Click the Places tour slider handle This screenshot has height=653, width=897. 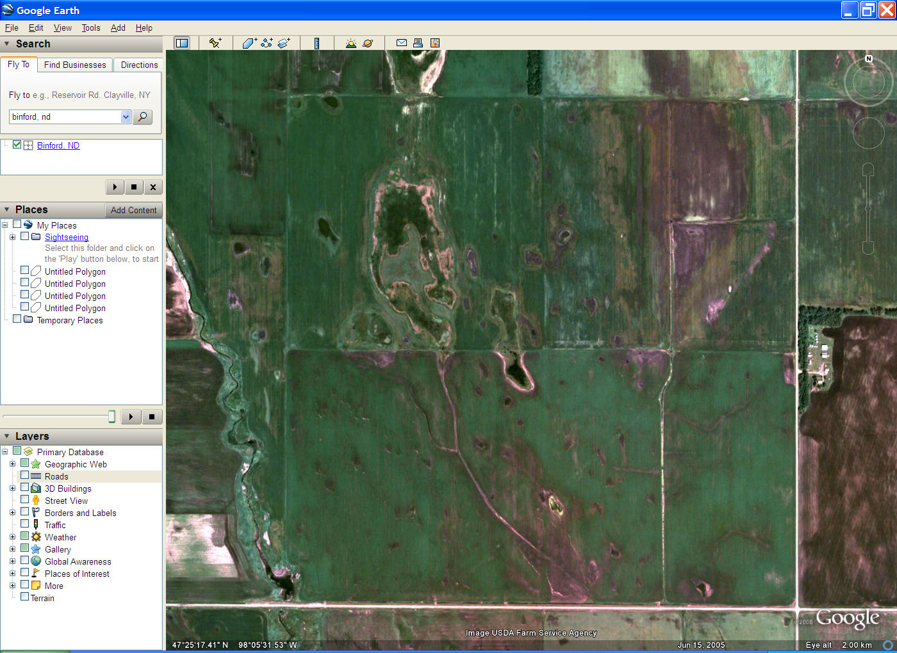point(111,417)
